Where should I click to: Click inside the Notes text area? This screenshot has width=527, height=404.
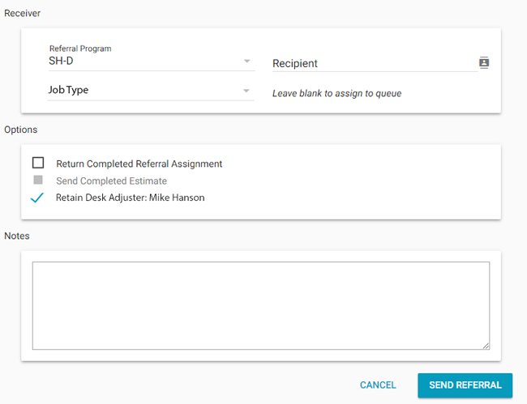pyautogui.click(x=260, y=304)
